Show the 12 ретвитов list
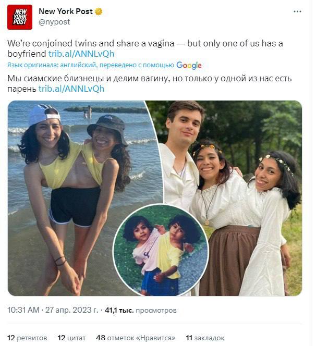 27,338
